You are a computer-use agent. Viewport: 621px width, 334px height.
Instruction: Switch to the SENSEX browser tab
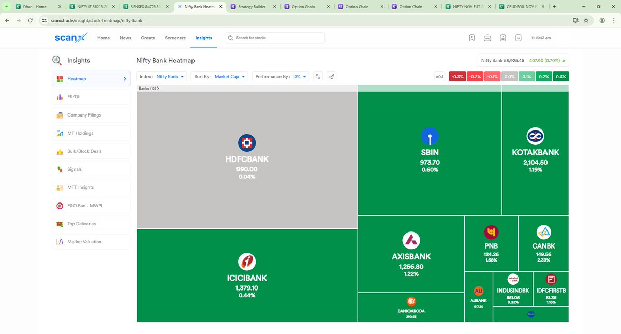click(x=145, y=7)
